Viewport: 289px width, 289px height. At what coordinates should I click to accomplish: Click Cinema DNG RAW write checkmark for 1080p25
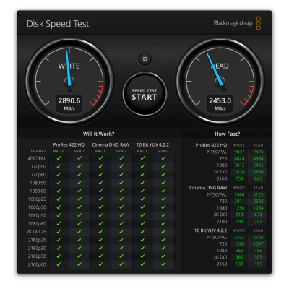point(100,199)
